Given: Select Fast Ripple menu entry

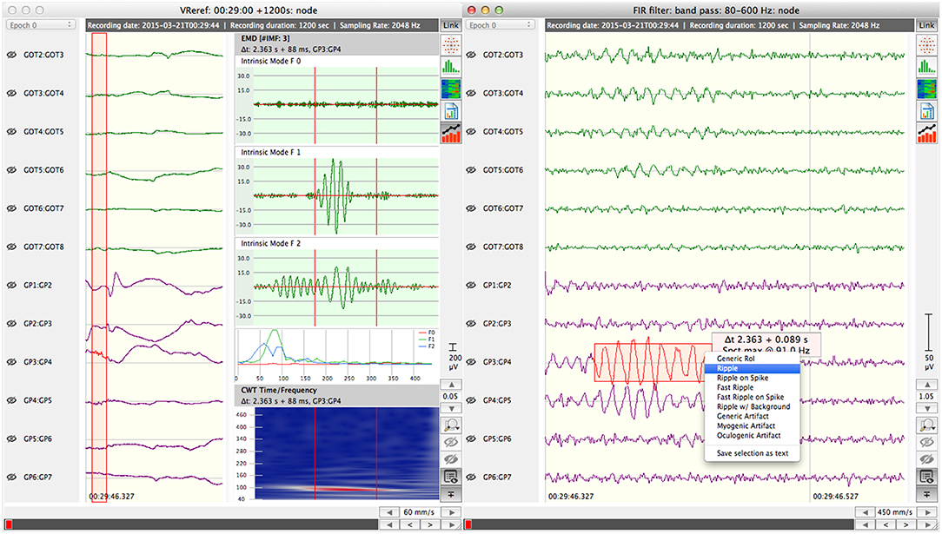Looking at the screenshot, I should coord(753,387).
